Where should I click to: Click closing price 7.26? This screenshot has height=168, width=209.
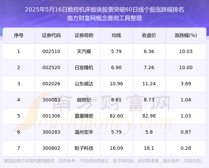coord(149,68)
